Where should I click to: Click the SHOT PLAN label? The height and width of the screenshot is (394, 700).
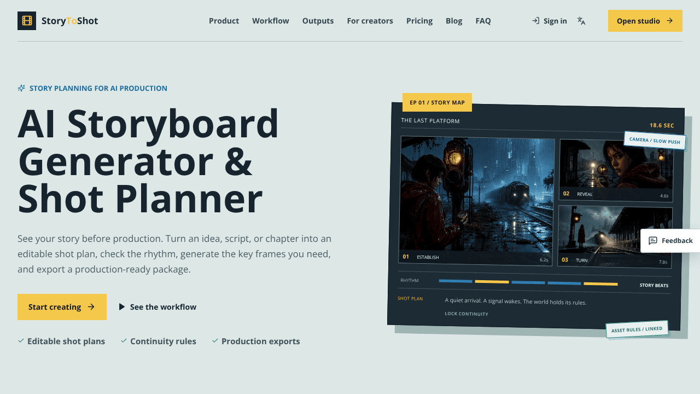click(x=410, y=298)
